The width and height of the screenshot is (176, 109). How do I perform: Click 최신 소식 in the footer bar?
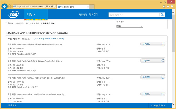12,105
